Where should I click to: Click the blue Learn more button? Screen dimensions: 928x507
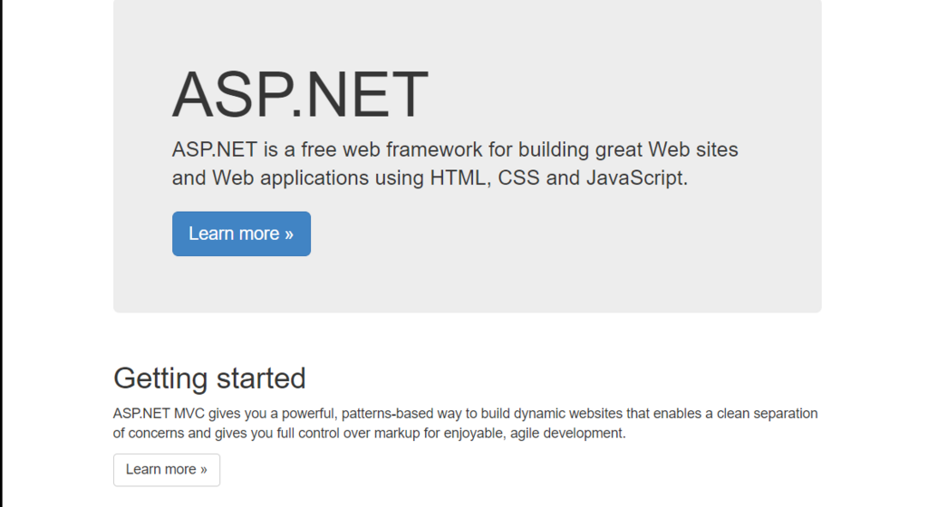point(241,234)
